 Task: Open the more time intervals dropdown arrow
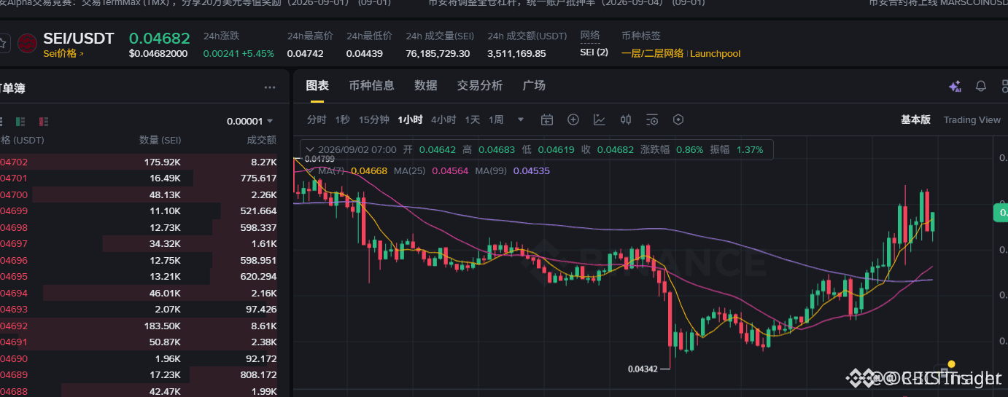tap(520, 119)
